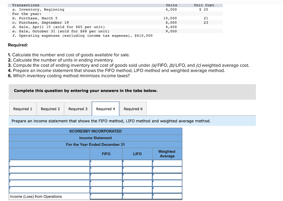Click the FIFO cell in the first row
Screen dimensions: 283x201
click(106, 163)
